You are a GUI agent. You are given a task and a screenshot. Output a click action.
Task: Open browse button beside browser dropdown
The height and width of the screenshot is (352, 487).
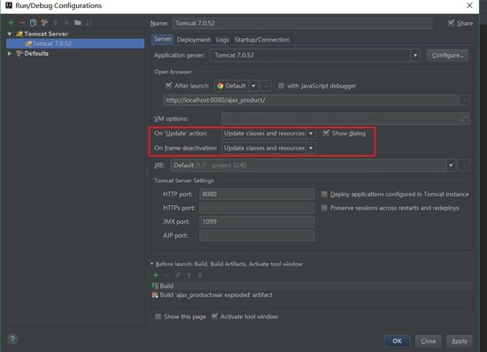(266, 86)
